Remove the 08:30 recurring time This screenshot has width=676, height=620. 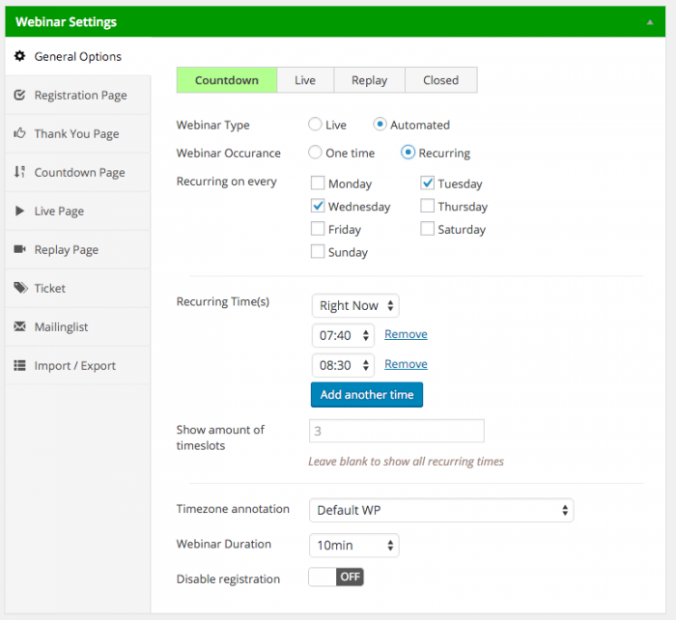[x=406, y=364]
